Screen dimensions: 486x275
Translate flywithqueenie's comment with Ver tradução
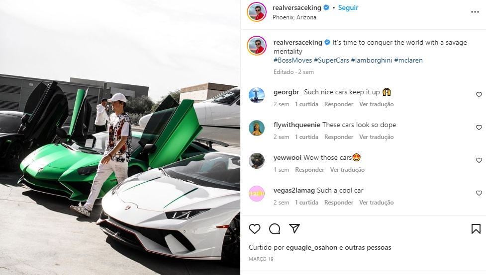[376, 137]
